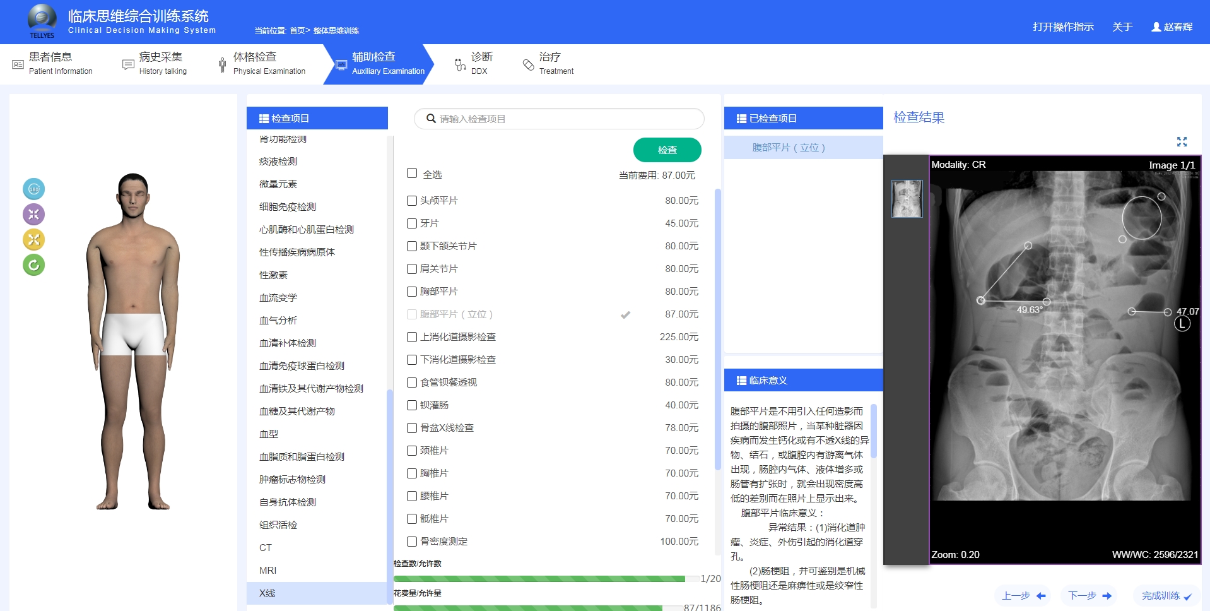This screenshot has width=1210, height=611.
Task: Check the 钡灌肠 checkbox
Action: click(x=412, y=405)
